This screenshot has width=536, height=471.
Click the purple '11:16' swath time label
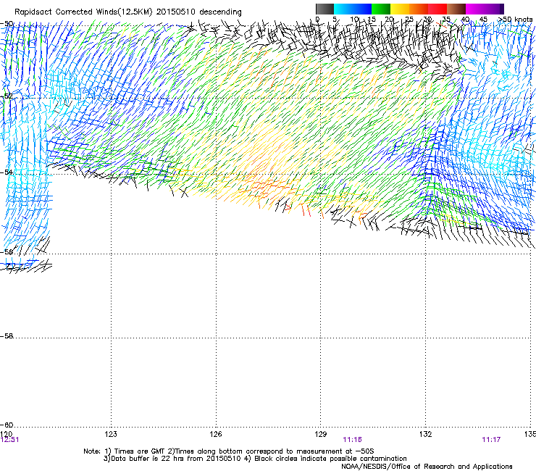tap(353, 440)
